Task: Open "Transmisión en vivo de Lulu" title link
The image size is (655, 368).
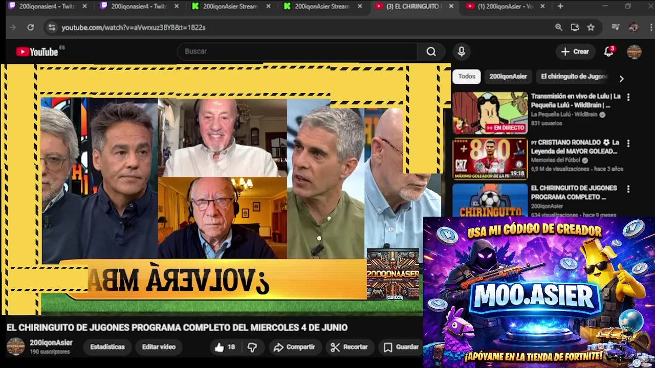Action: [576, 101]
